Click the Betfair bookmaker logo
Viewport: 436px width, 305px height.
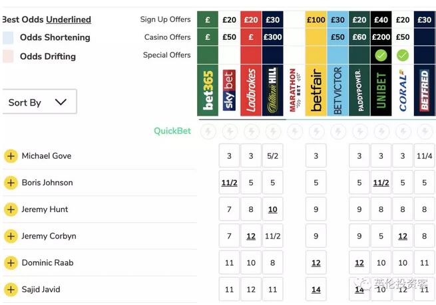coord(316,90)
